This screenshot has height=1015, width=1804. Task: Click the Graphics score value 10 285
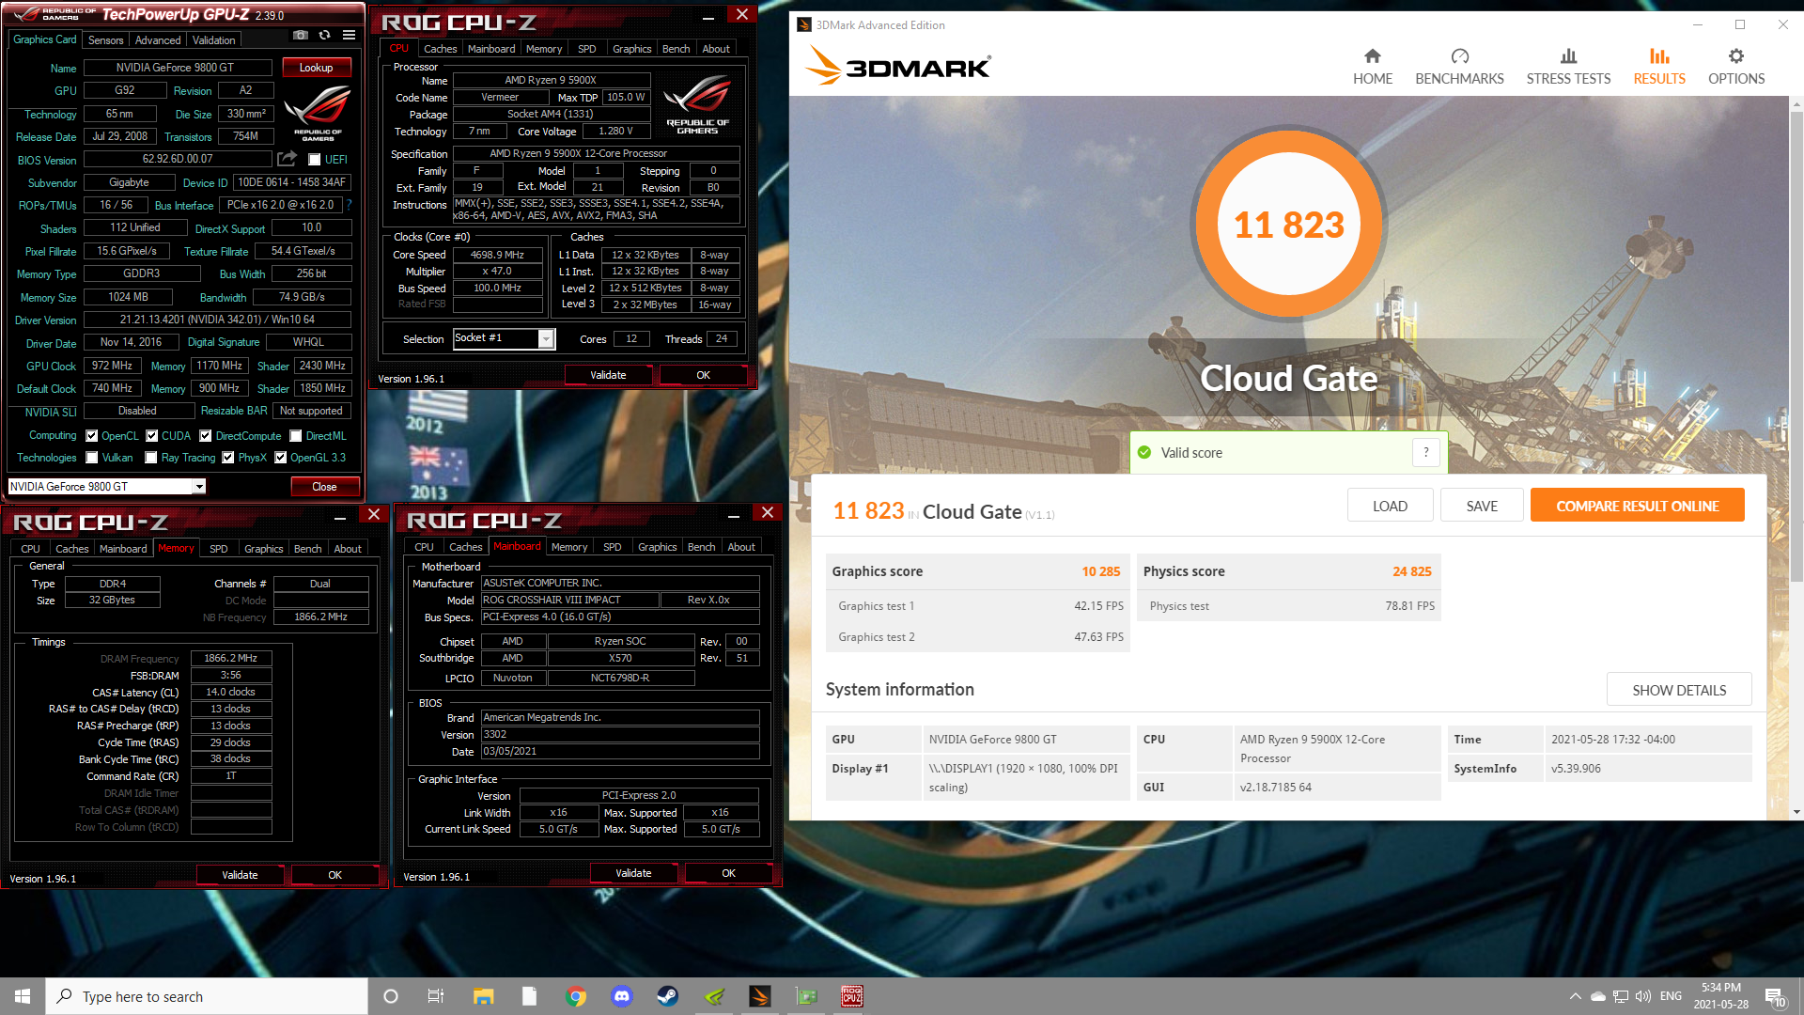point(1100,571)
